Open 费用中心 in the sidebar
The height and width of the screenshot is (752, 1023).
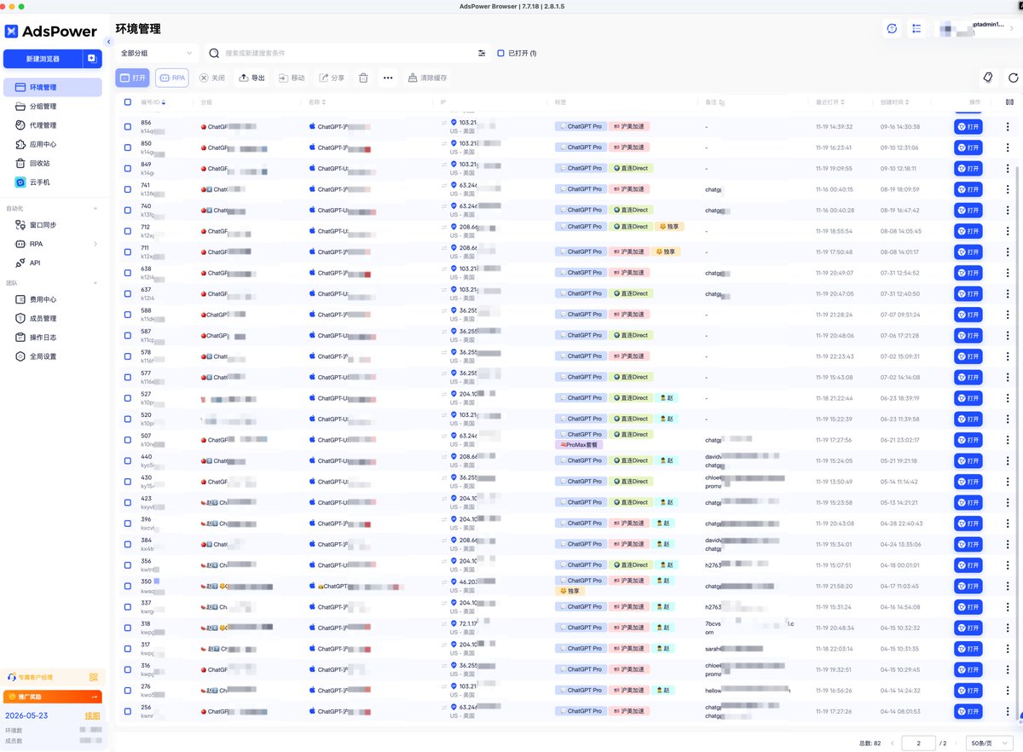click(x=53, y=299)
